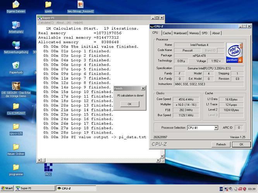Viewport: 258px width, 193px height.
Task: Confirm the PI calculation done dialog with OK
Action: (x=130, y=104)
